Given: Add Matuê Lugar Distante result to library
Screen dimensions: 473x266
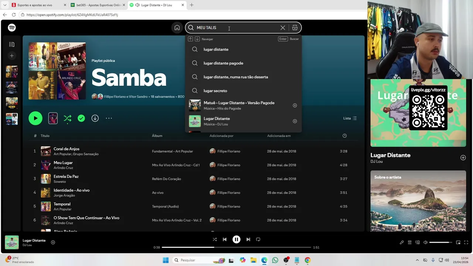Looking at the screenshot, I should (295, 105).
